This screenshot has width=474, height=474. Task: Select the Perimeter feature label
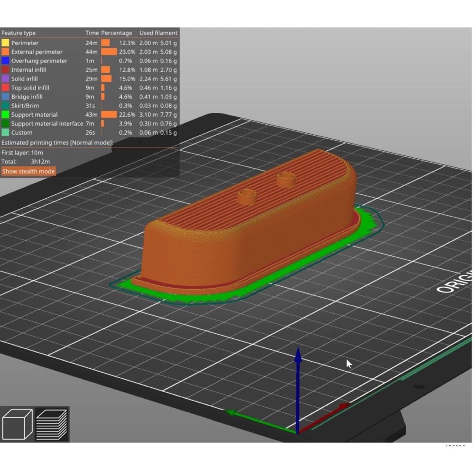click(25, 43)
